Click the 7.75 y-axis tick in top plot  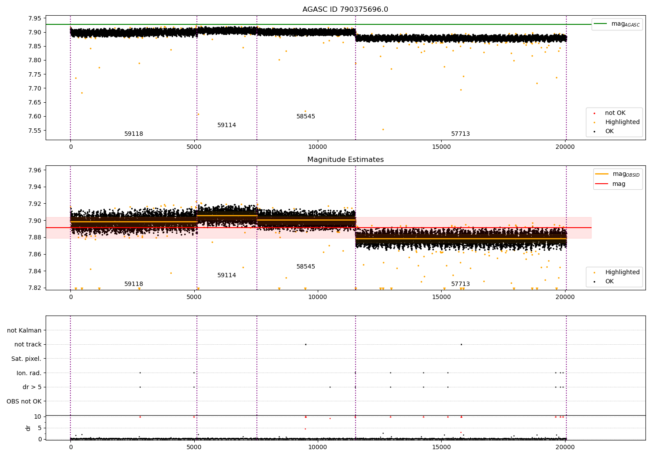[35, 74]
